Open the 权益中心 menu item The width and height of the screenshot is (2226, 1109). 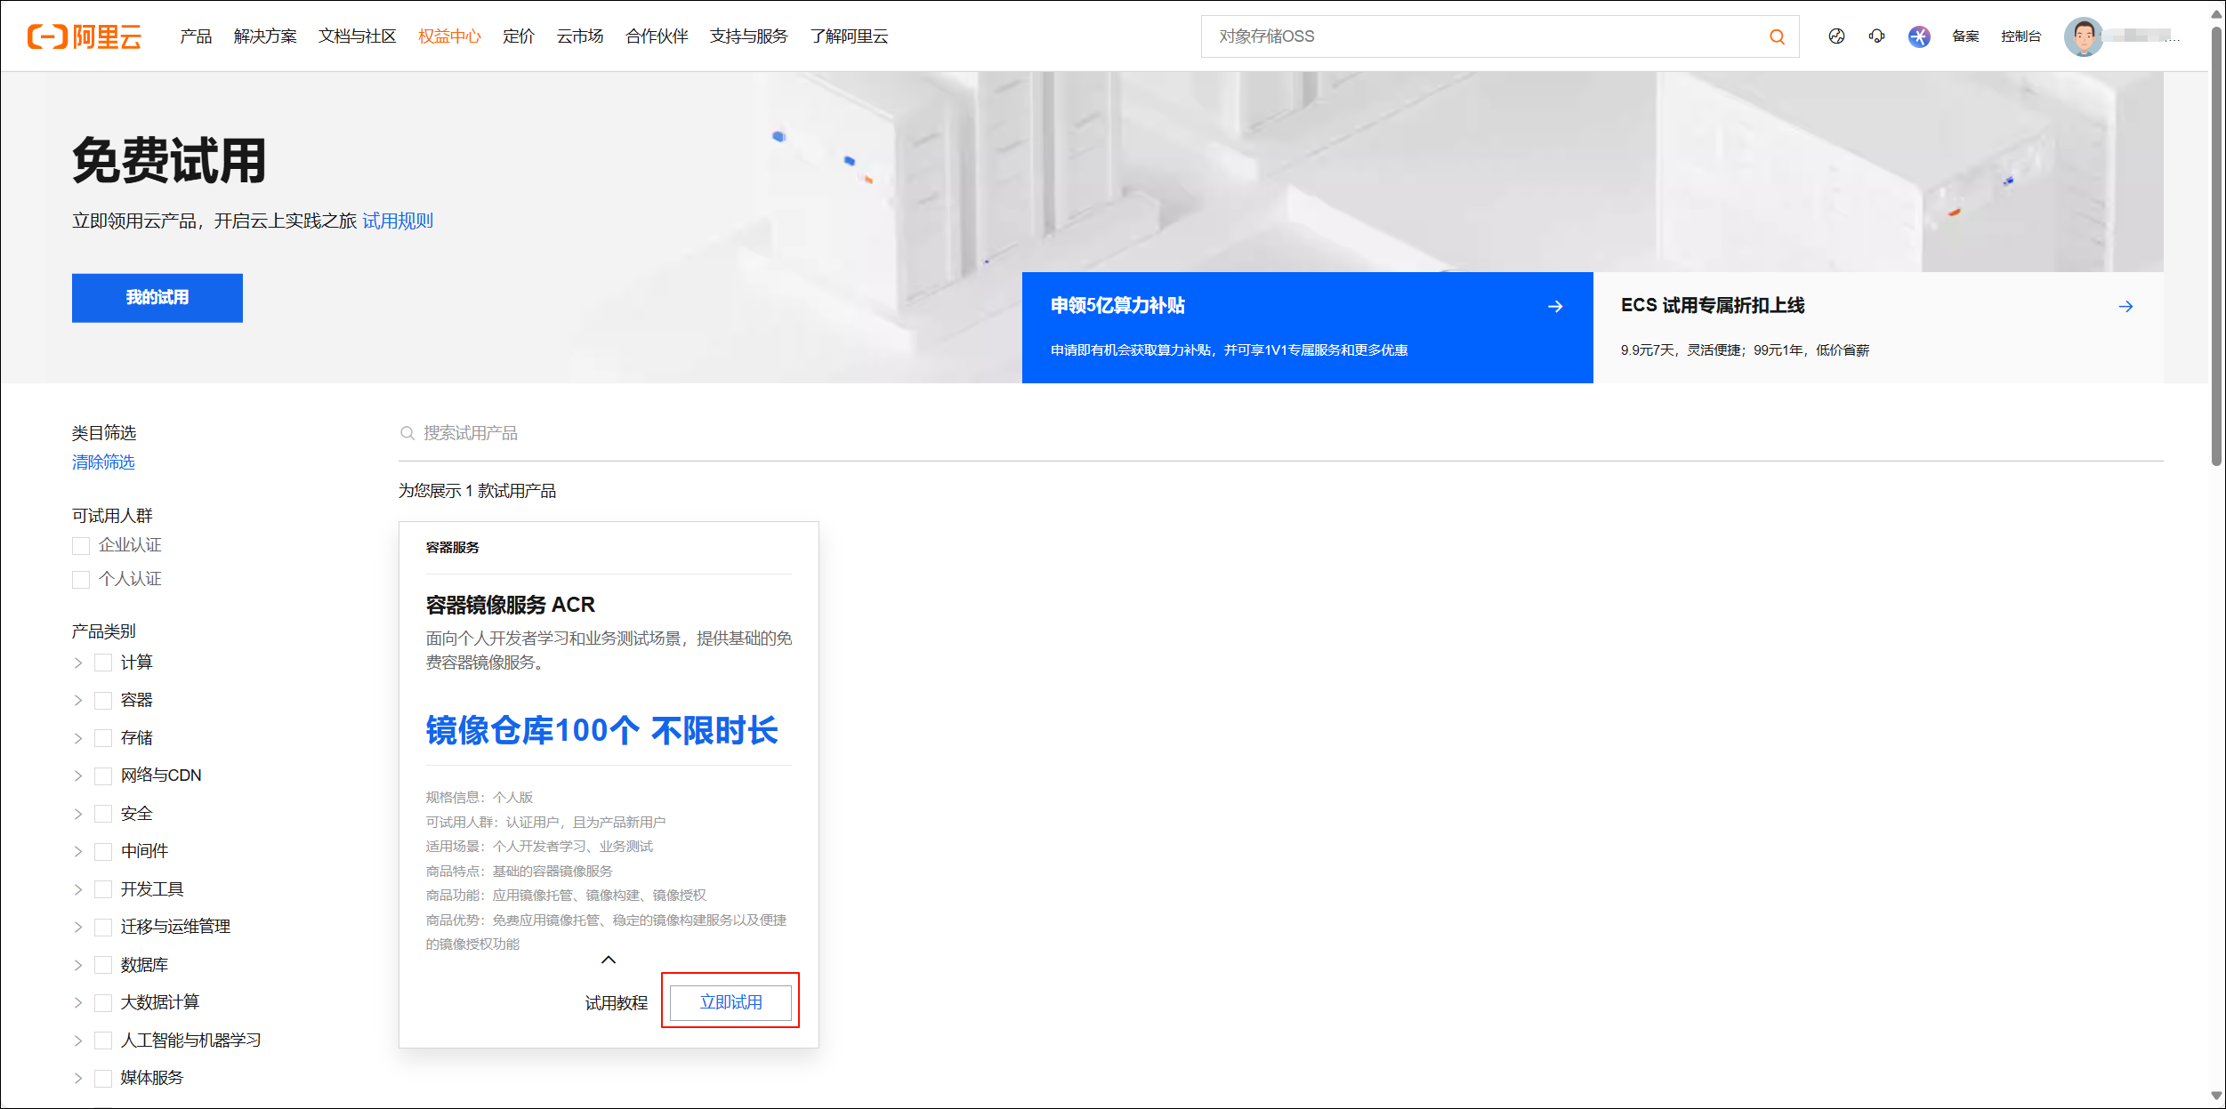coord(449,36)
